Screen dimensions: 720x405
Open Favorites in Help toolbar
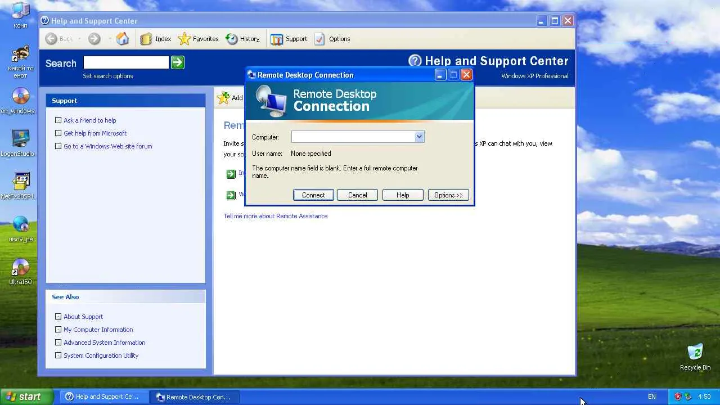198,39
